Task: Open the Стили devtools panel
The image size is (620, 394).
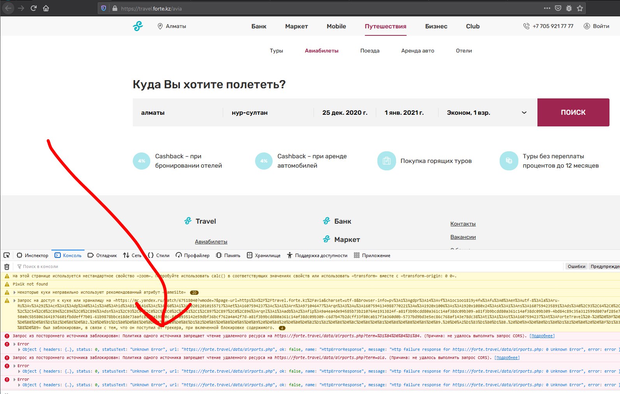Action: 159,256
